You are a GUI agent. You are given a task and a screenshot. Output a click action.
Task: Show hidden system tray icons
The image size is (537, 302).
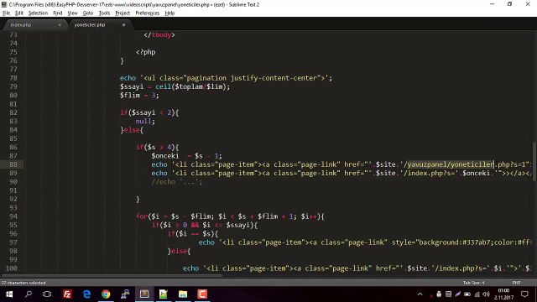(x=420, y=294)
